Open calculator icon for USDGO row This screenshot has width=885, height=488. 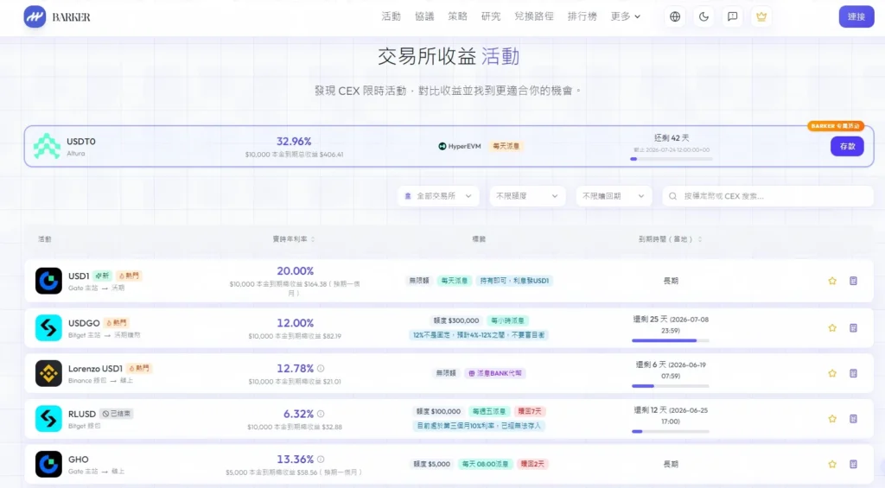(853, 327)
